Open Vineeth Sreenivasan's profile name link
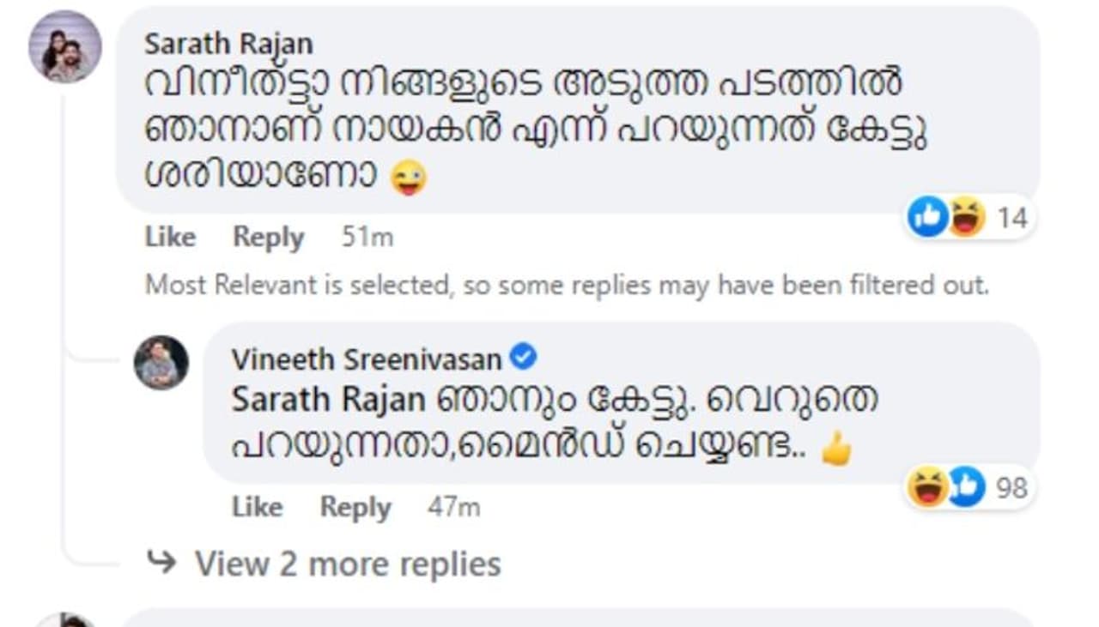The width and height of the screenshot is (1099, 627). pos(366,359)
